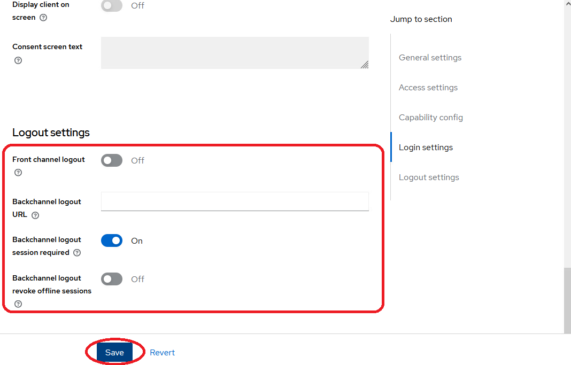Select Login settings in section navigation
Viewport: 571px width, 365px height.
pos(426,147)
